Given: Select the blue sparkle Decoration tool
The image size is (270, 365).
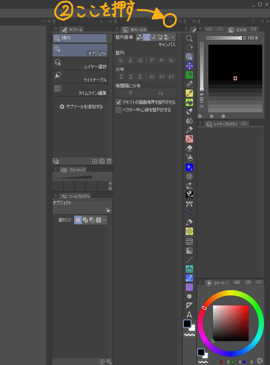Looking at the screenshot, I should click(189, 167).
